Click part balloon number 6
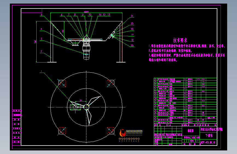Image resolution: width=237 pixels, height=154 pixels. [62, 15]
